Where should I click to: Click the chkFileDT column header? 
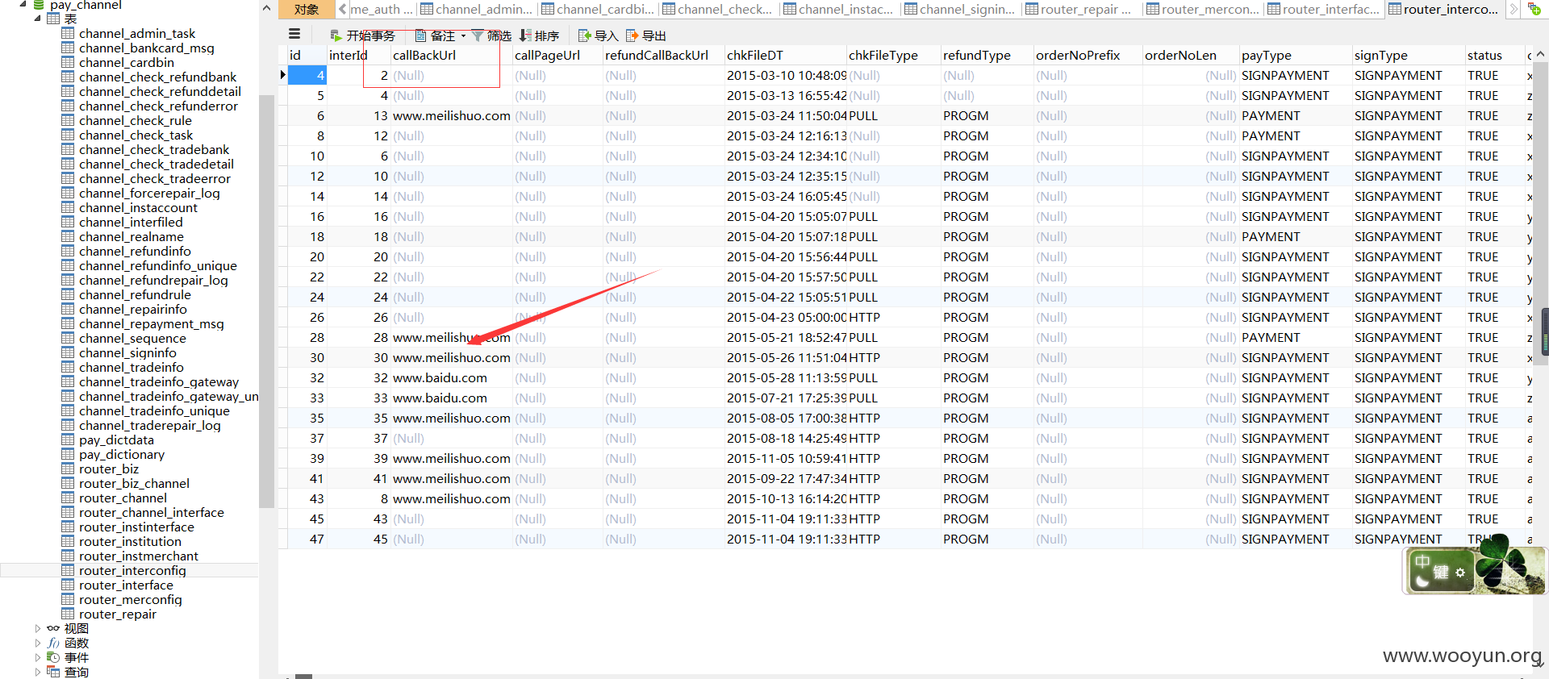(785, 55)
